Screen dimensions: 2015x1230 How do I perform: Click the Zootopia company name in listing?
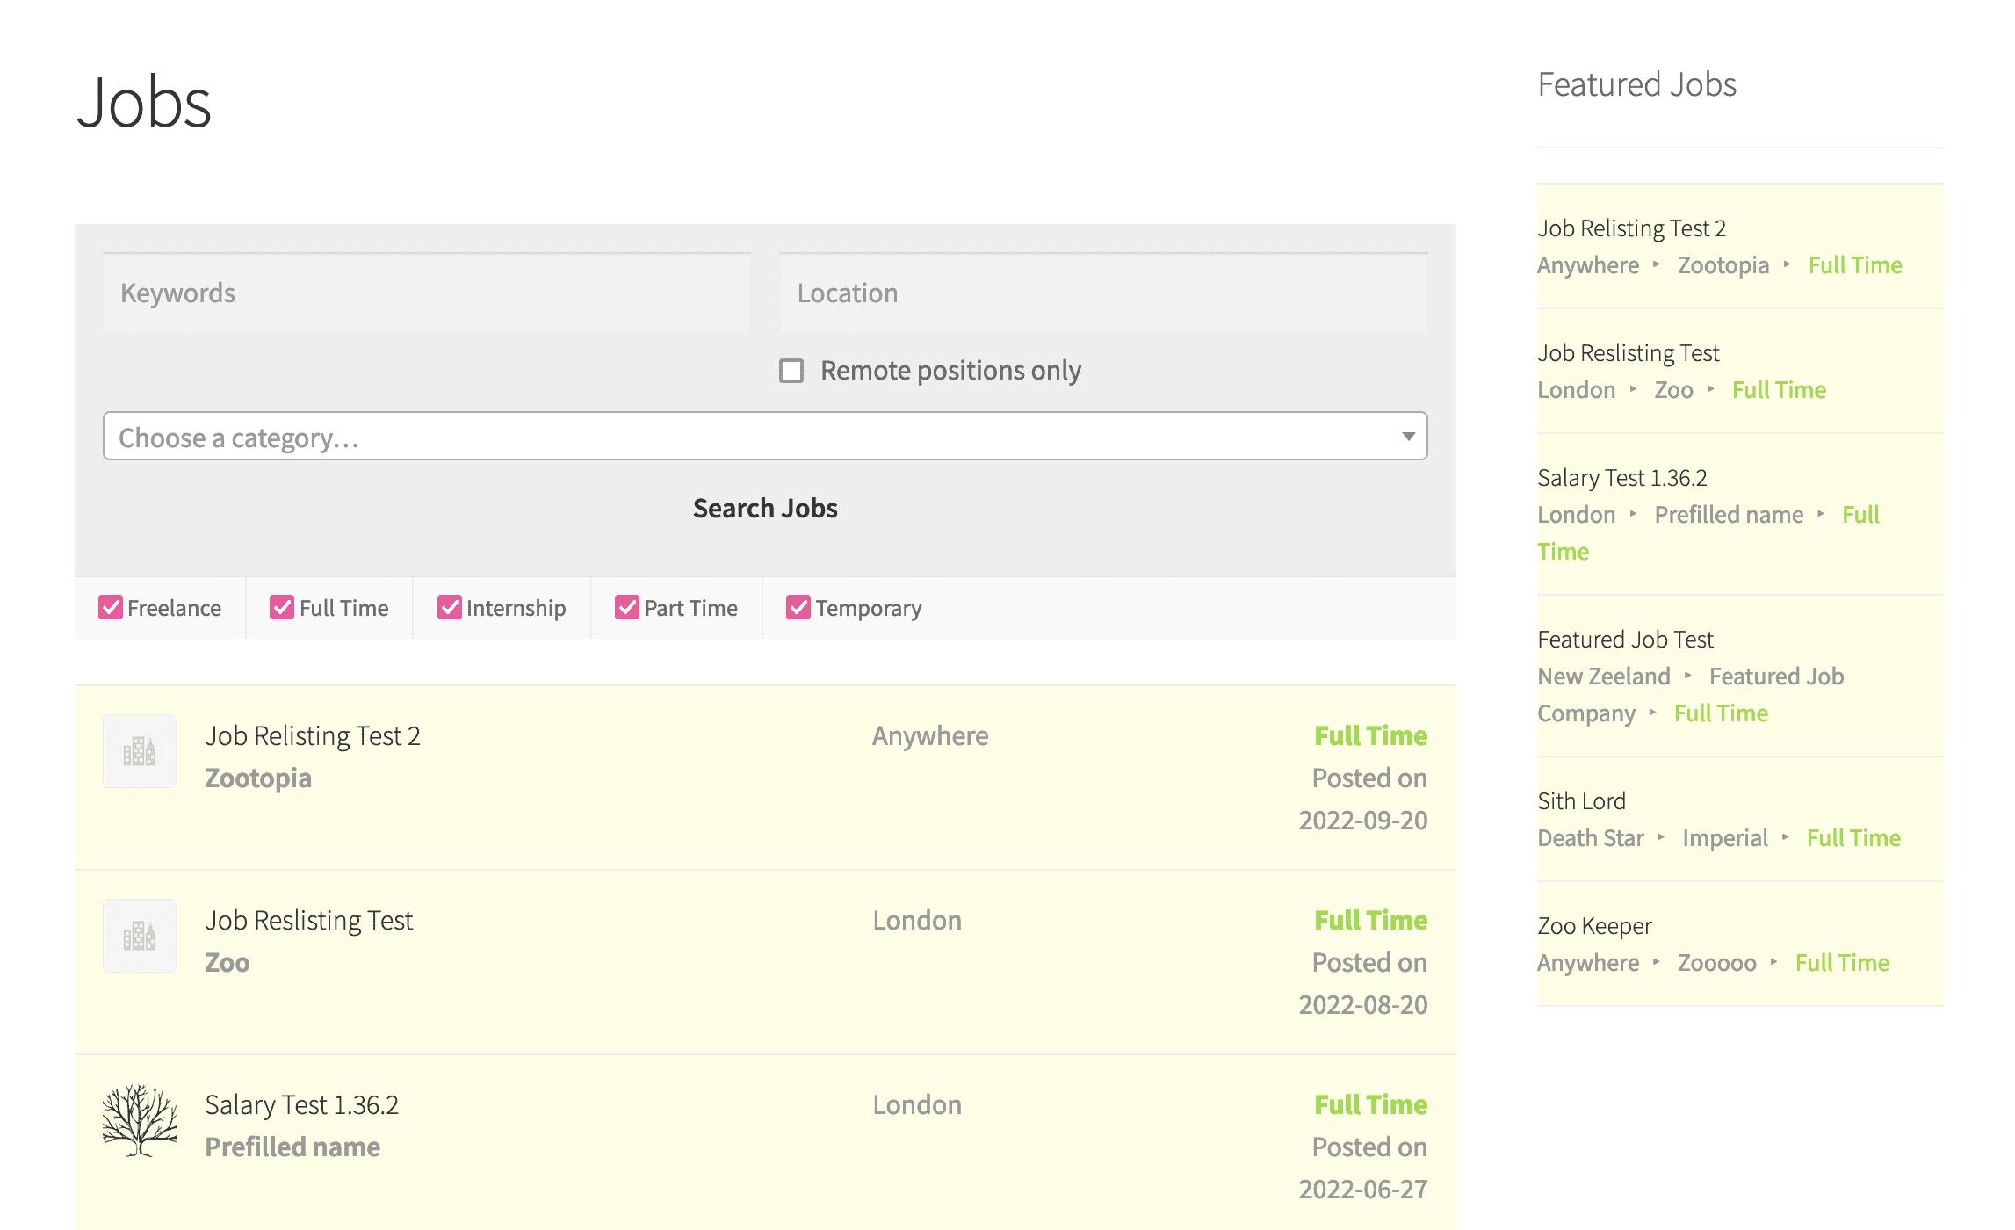coord(258,778)
